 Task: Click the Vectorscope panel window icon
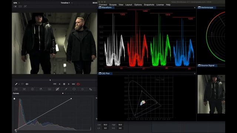point(199,7)
